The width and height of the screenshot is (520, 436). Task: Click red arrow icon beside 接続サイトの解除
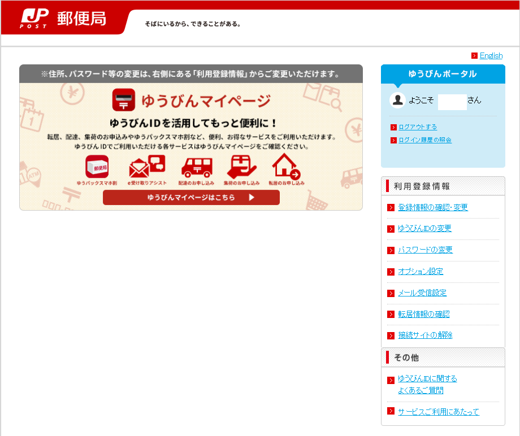[x=391, y=335]
